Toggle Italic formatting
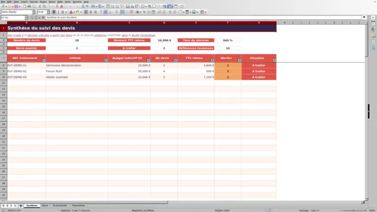377x212 pixels. click(x=58, y=12)
